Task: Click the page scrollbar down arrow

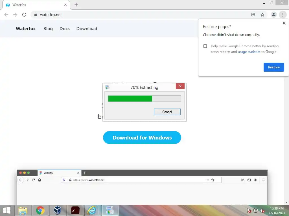Action: coord(286,202)
